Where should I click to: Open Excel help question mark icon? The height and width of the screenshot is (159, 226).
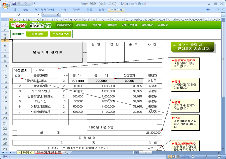[208, 10]
